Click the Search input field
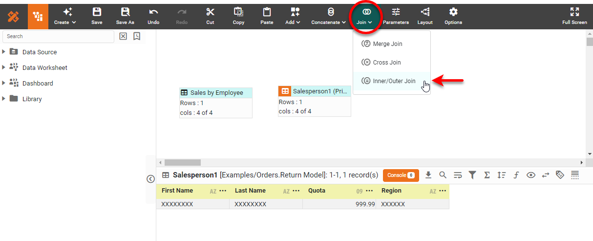 click(59, 37)
